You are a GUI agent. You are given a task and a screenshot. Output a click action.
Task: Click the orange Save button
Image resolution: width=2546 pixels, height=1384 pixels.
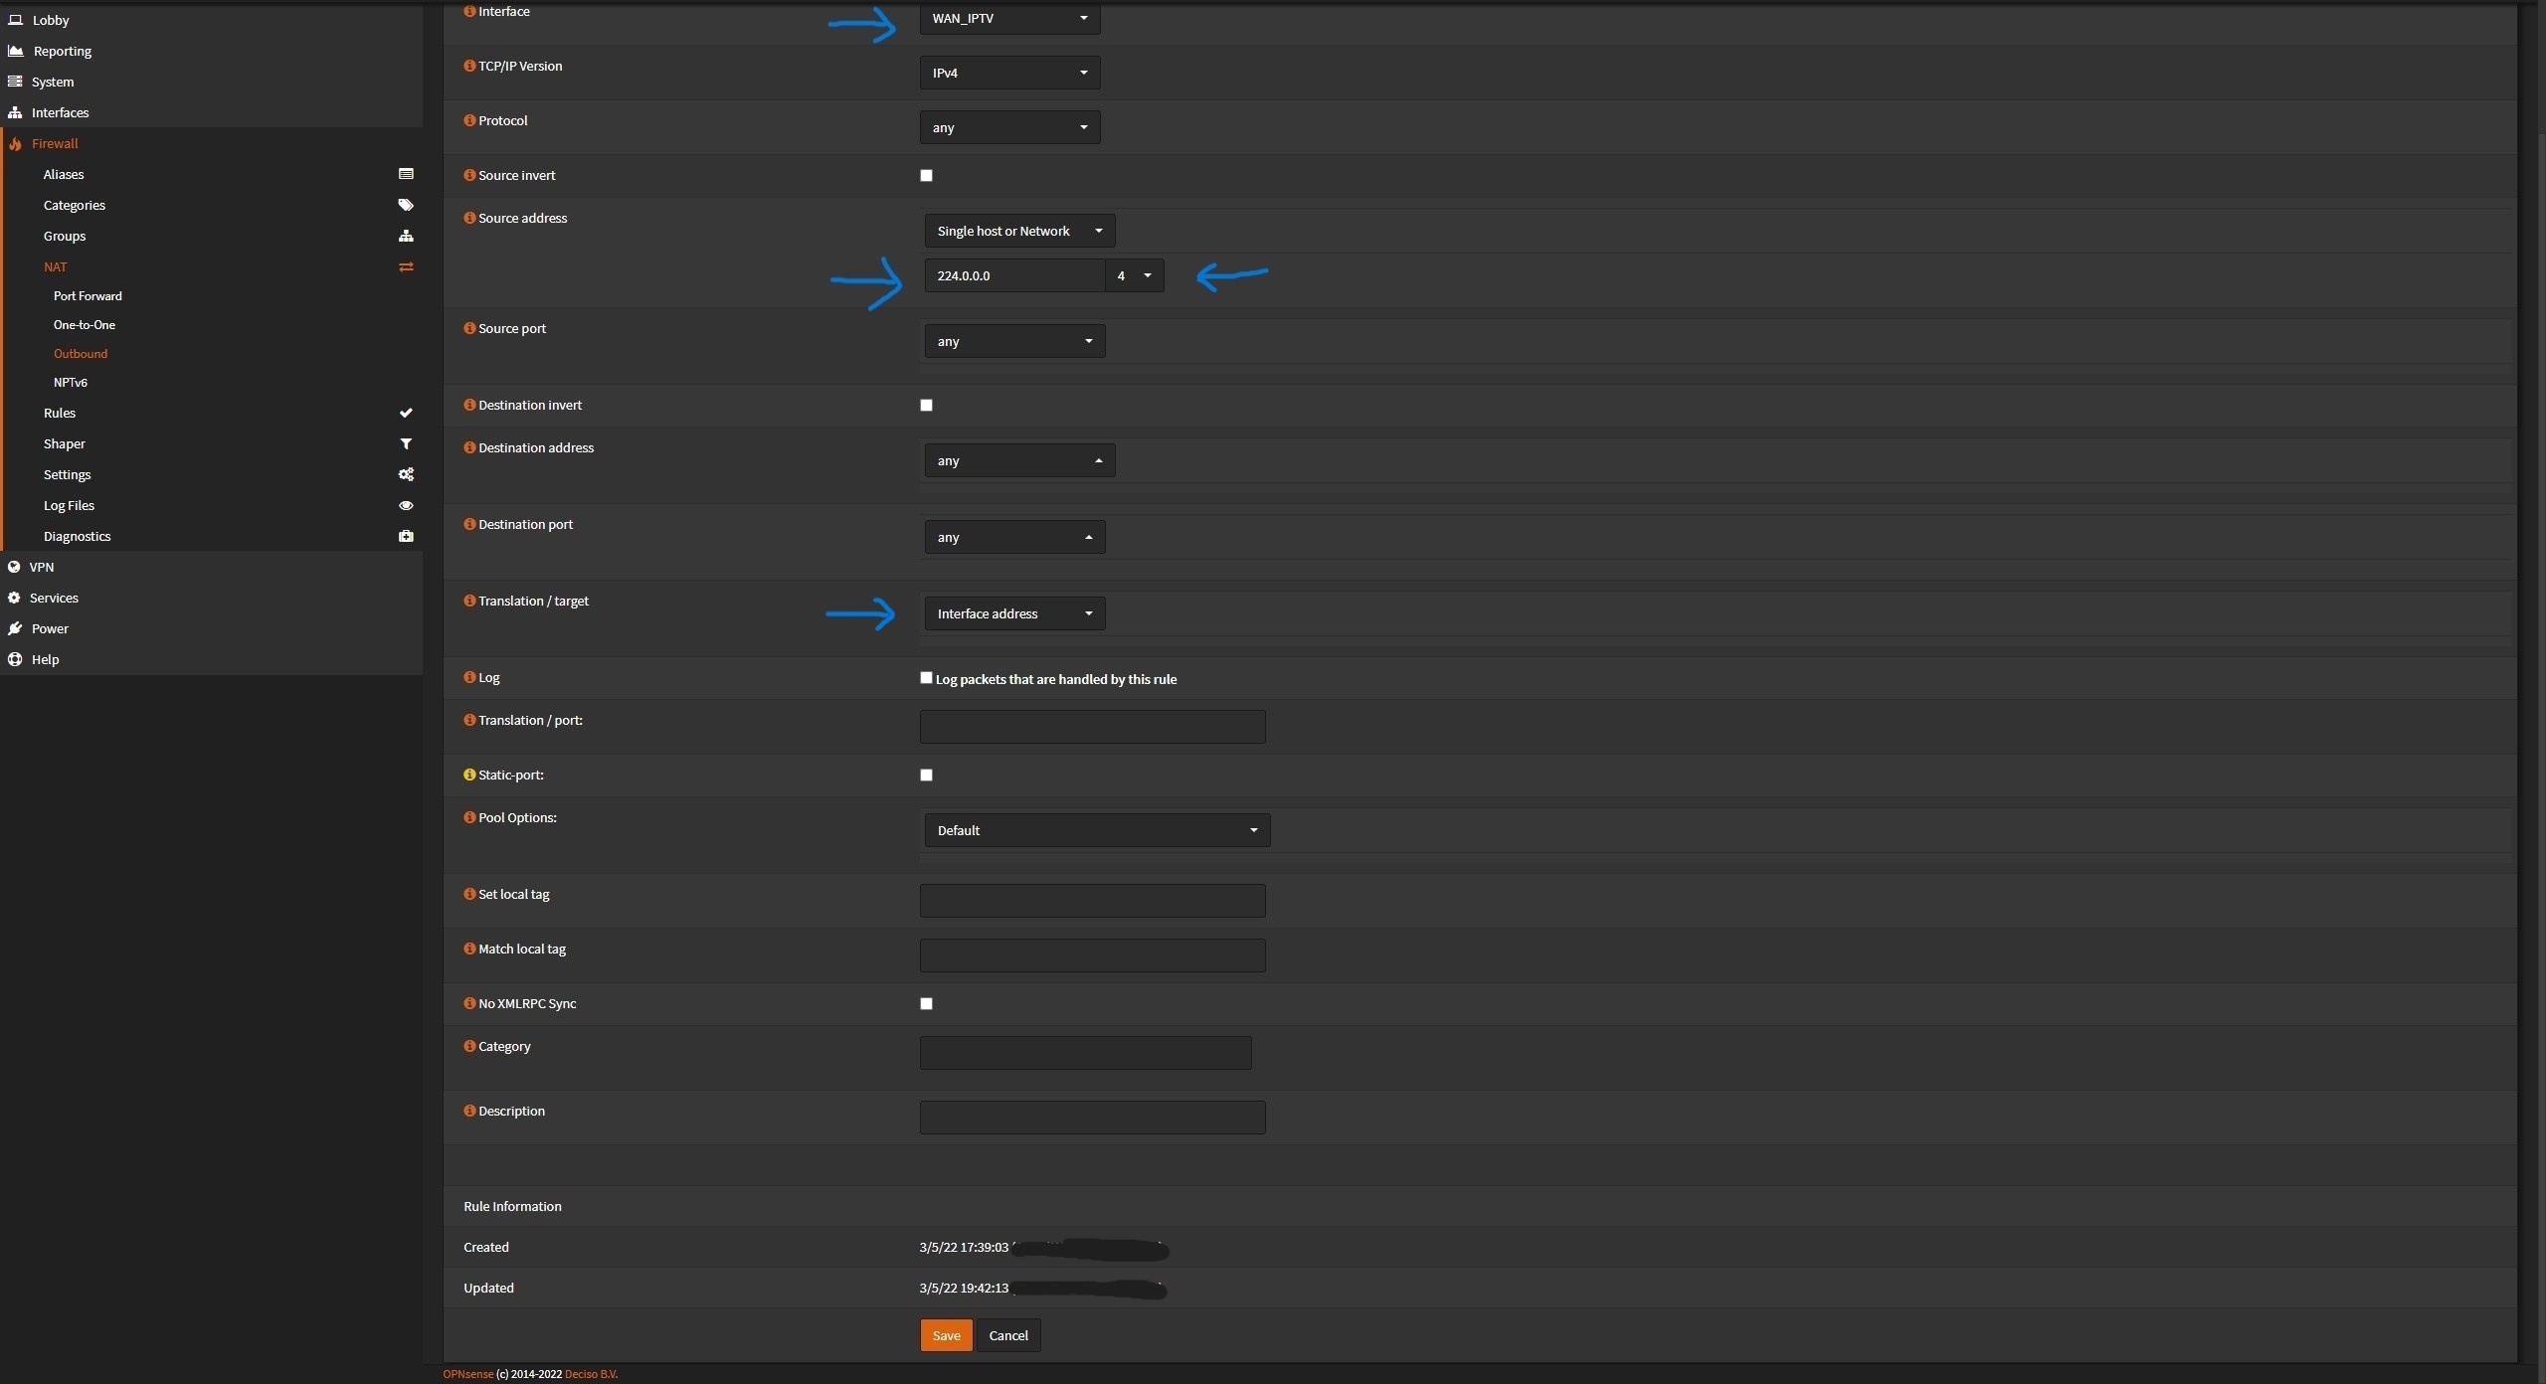tap(945, 1335)
